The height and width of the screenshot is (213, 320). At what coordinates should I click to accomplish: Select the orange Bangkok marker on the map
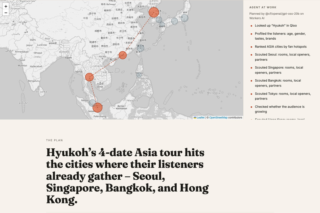89,77
